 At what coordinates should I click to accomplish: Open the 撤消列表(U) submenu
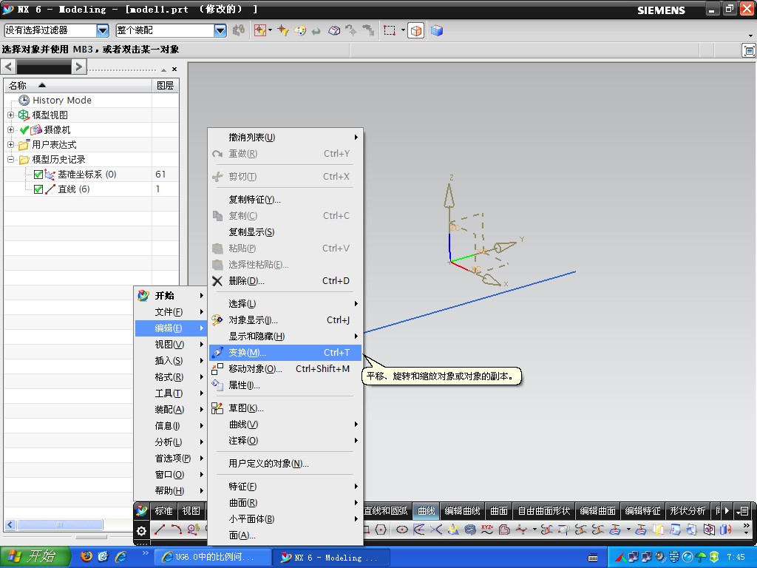285,137
